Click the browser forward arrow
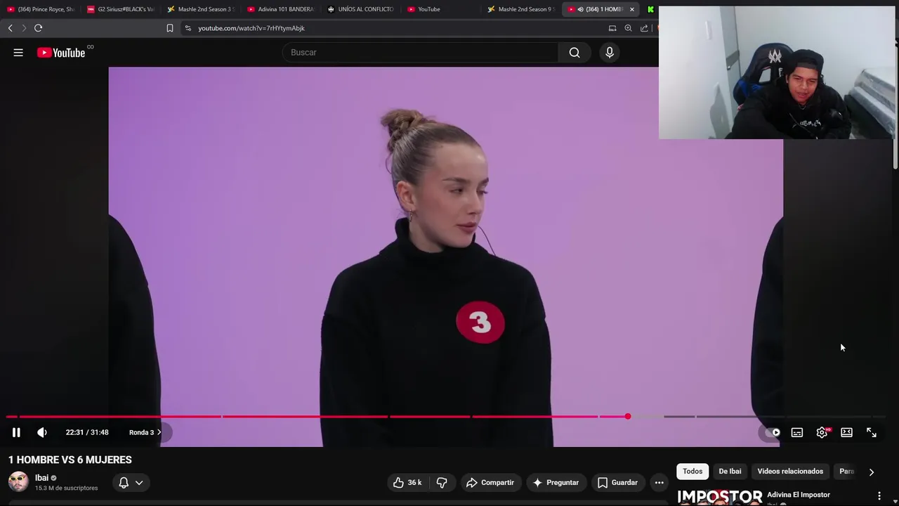899x506 pixels. pos(23,28)
